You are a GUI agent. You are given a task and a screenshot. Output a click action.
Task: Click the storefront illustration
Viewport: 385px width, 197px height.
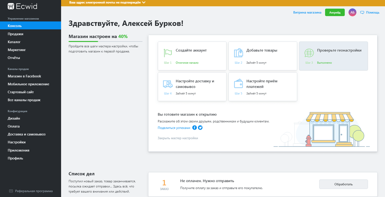[321, 130]
